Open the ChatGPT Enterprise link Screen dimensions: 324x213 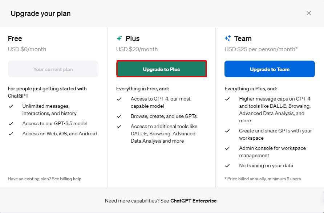point(193,201)
